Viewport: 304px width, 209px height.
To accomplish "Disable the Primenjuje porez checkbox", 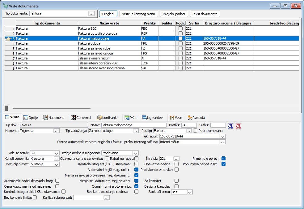I will [x=223, y=159].
